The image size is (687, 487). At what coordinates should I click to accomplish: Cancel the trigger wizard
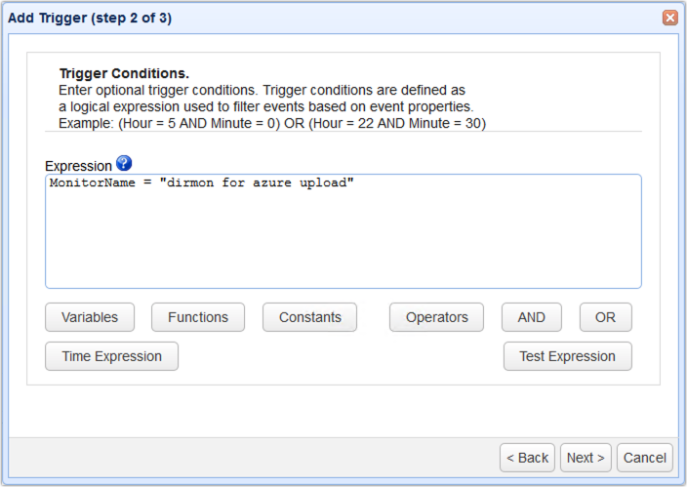pos(645,458)
